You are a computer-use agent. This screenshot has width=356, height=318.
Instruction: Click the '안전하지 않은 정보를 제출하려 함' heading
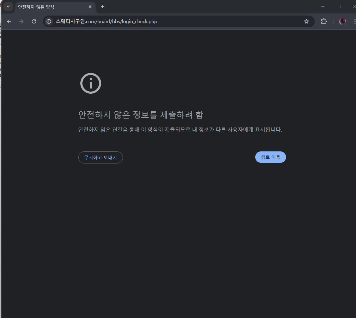point(141,115)
